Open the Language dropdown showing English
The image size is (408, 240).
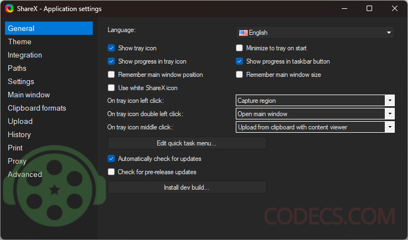tap(315, 33)
